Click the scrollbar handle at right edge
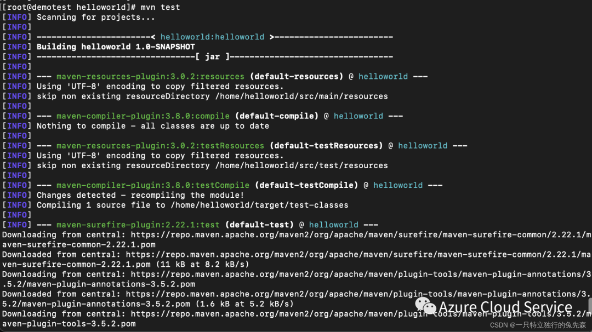Screen dimensions: 592x332 pos(590,305)
